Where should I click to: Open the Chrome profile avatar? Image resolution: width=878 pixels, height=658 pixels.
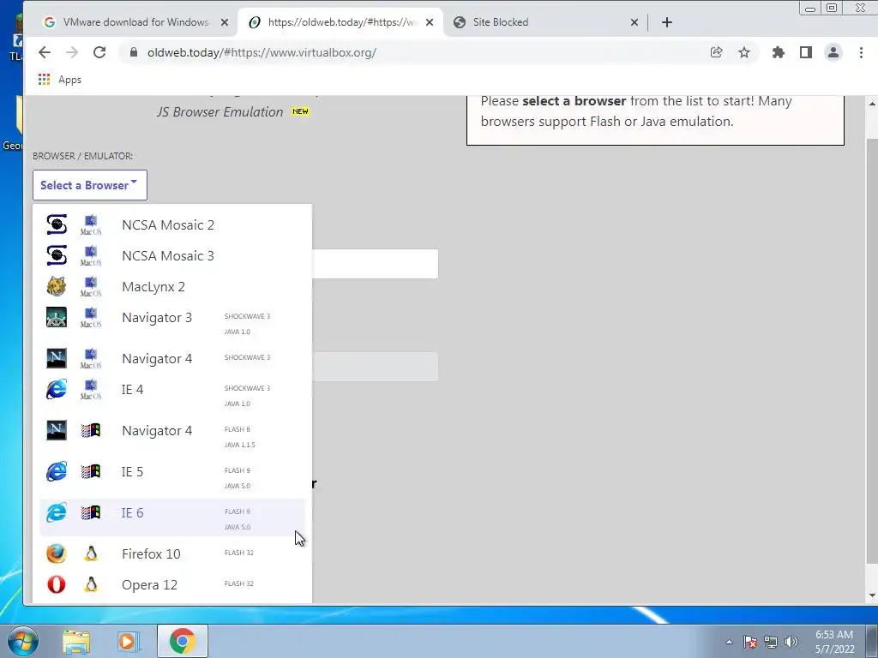(833, 52)
